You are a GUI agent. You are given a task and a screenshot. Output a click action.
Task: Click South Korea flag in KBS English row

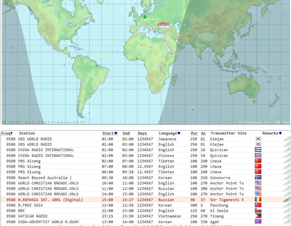(258, 144)
